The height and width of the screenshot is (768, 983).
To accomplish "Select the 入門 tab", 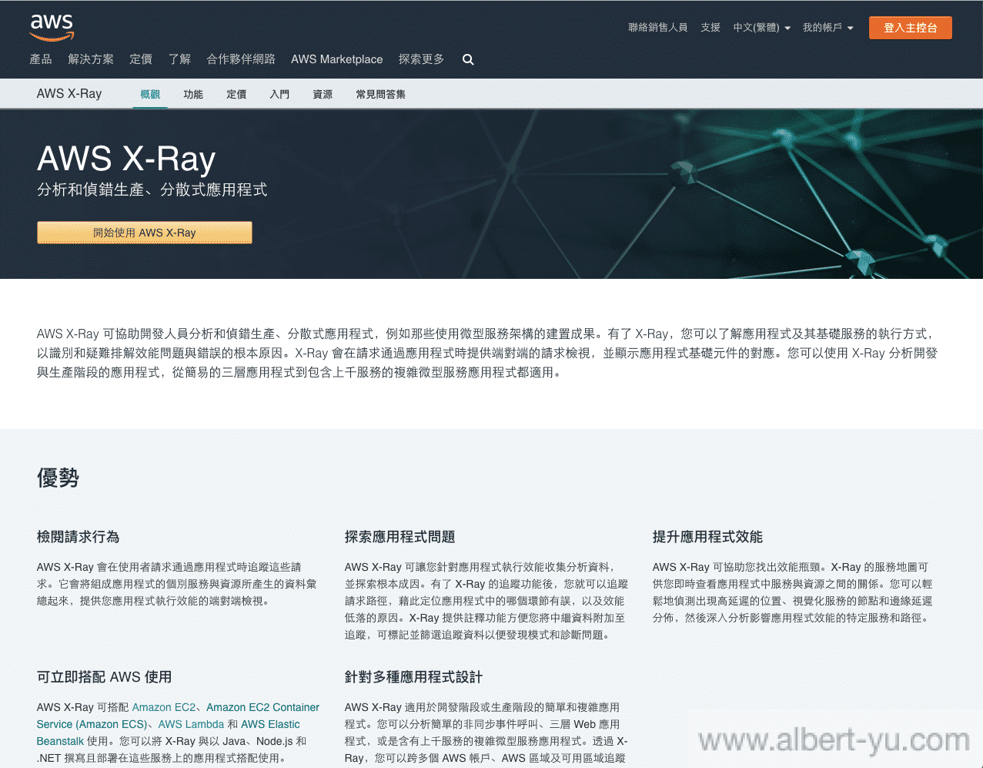I will 279,94.
